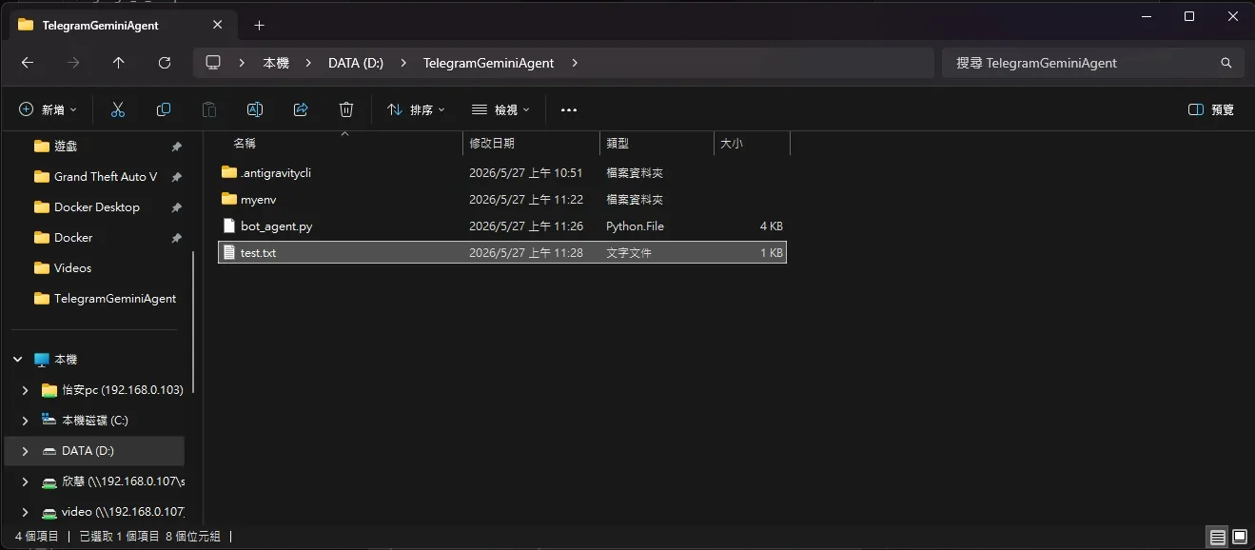The image size is (1255, 550).
Task: Click the Rename icon in toolbar
Action: coord(255,109)
